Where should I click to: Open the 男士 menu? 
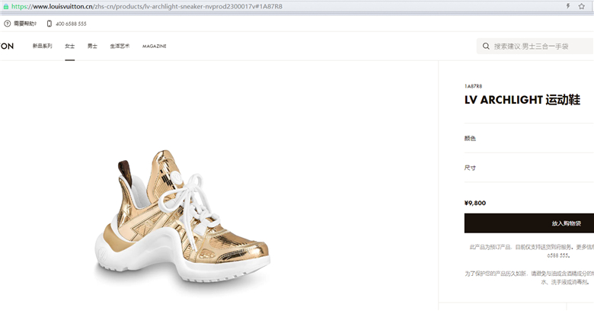click(92, 46)
